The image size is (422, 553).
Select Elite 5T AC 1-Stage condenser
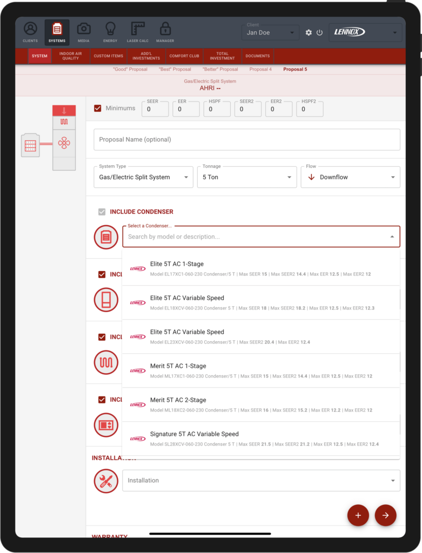pos(261,269)
